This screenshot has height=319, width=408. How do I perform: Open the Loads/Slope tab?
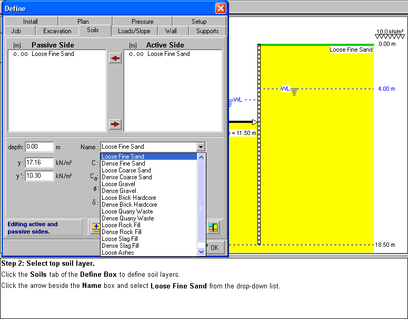(x=134, y=31)
